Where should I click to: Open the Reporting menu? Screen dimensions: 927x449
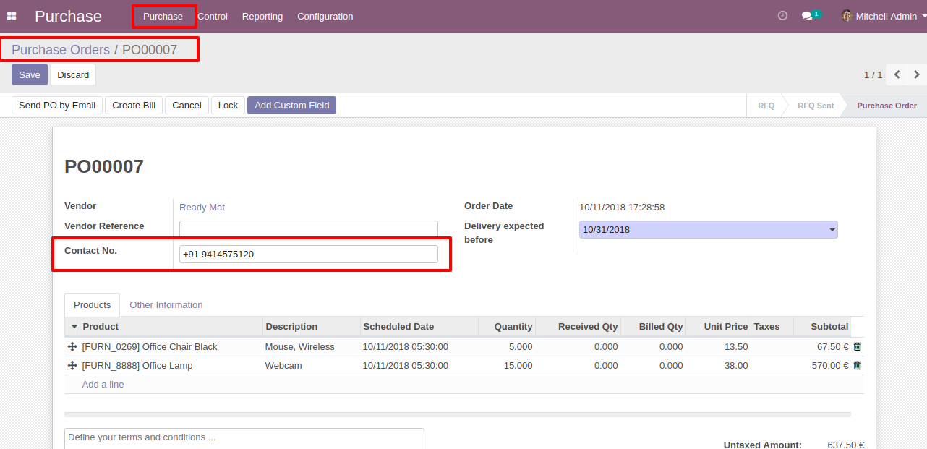(262, 16)
